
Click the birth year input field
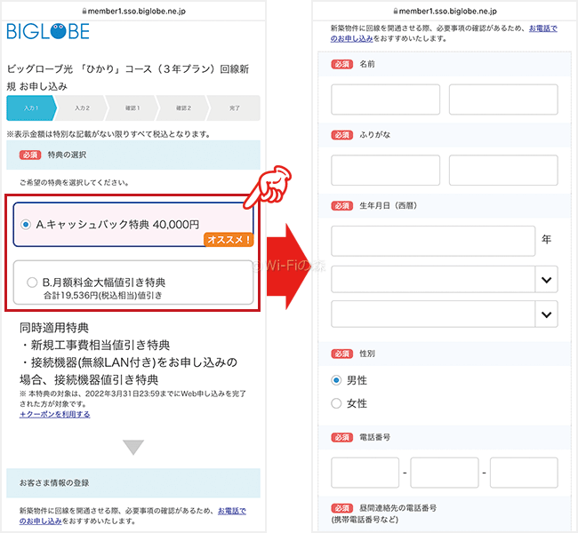(433, 241)
